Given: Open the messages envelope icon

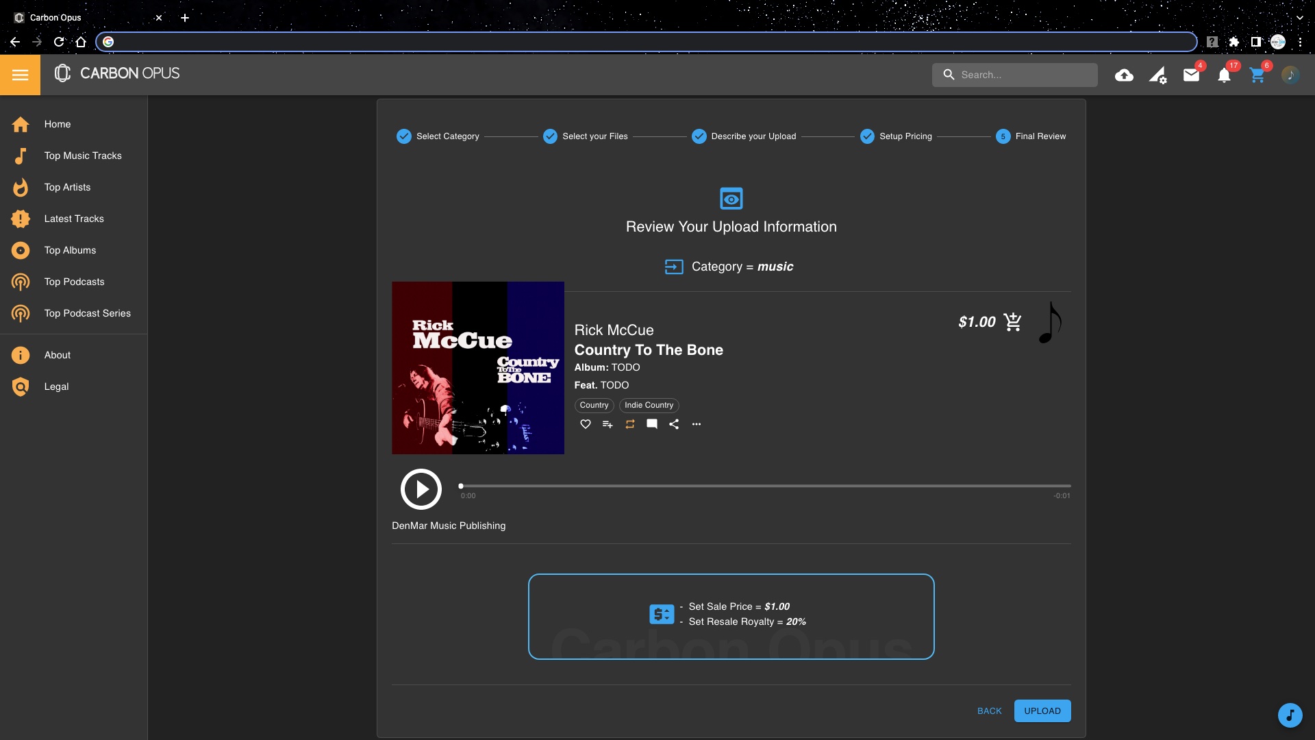Looking at the screenshot, I should click(1191, 75).
